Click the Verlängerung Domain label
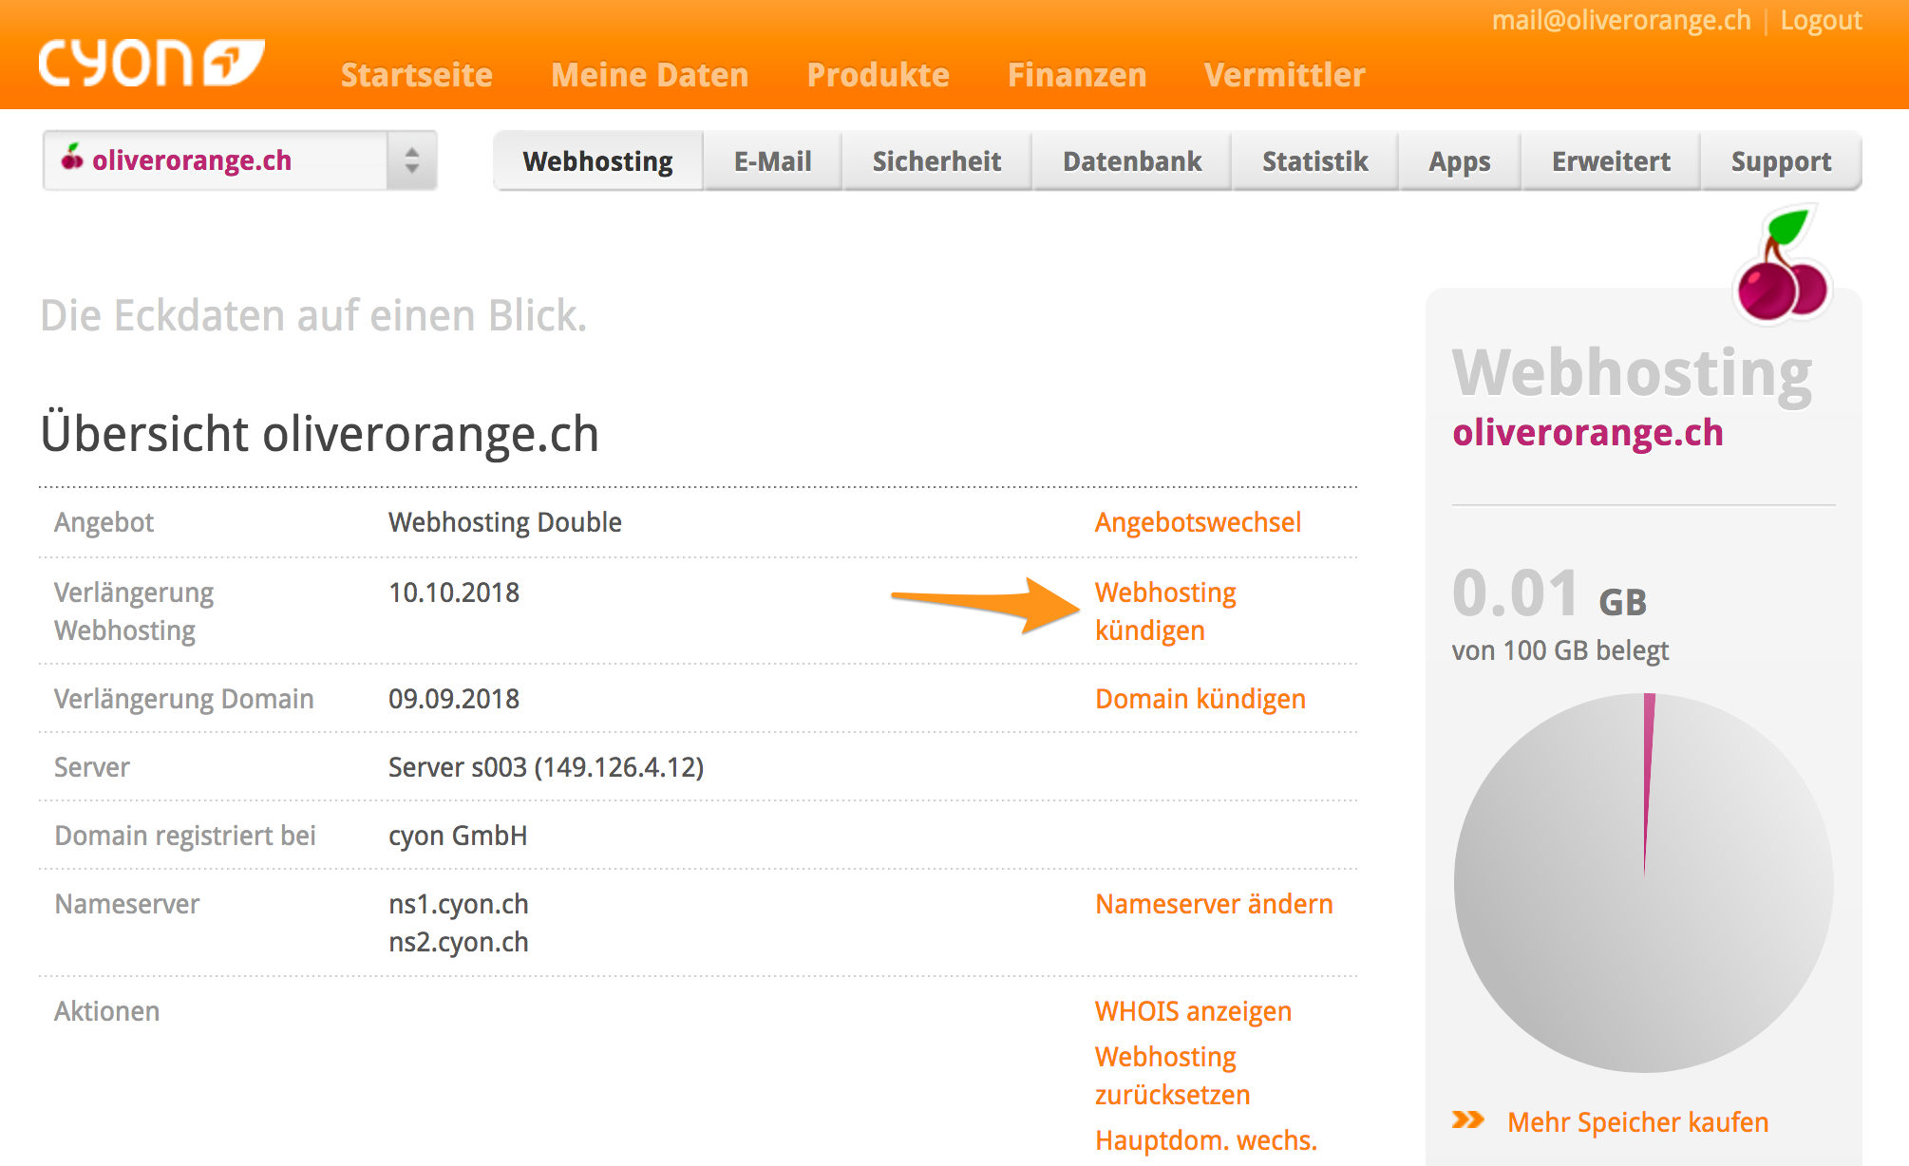 point(183,699)
